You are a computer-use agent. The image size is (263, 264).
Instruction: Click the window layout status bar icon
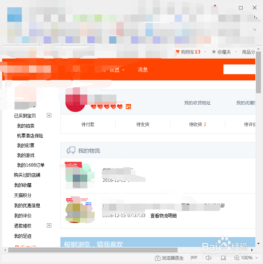pyautogui.click(x=223, y=257)
